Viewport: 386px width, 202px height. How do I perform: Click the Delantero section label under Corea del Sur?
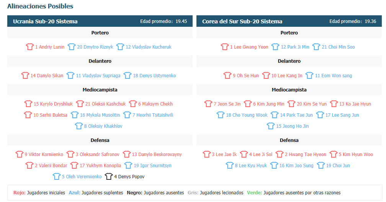(289, 61)
